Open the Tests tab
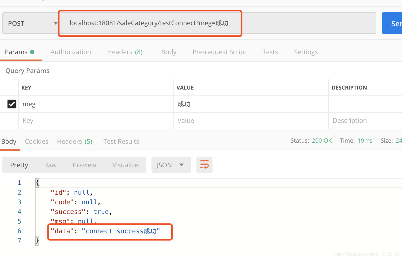 tap(270, 52)
